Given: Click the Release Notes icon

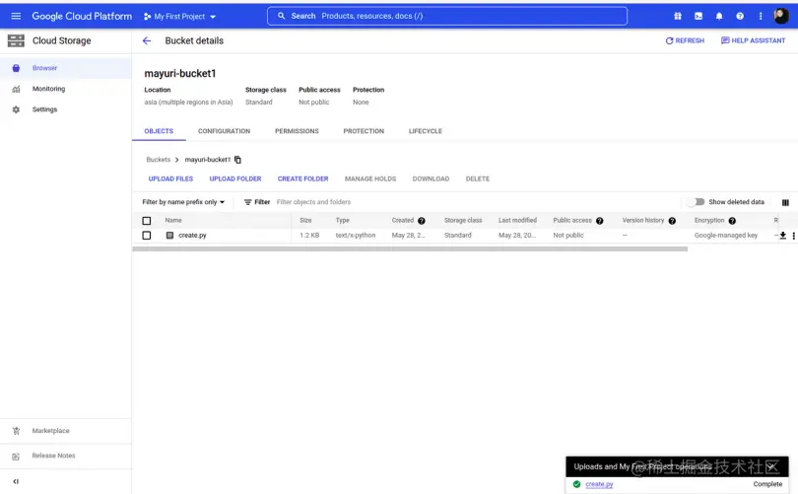Looking at the screenshot, I should 16,457.
